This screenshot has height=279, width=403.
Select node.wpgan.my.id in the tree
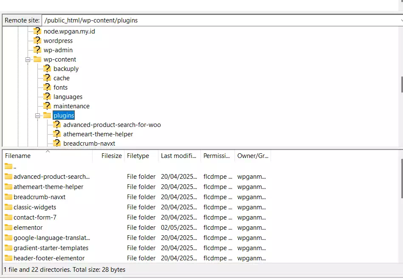[x=69, y=31]
